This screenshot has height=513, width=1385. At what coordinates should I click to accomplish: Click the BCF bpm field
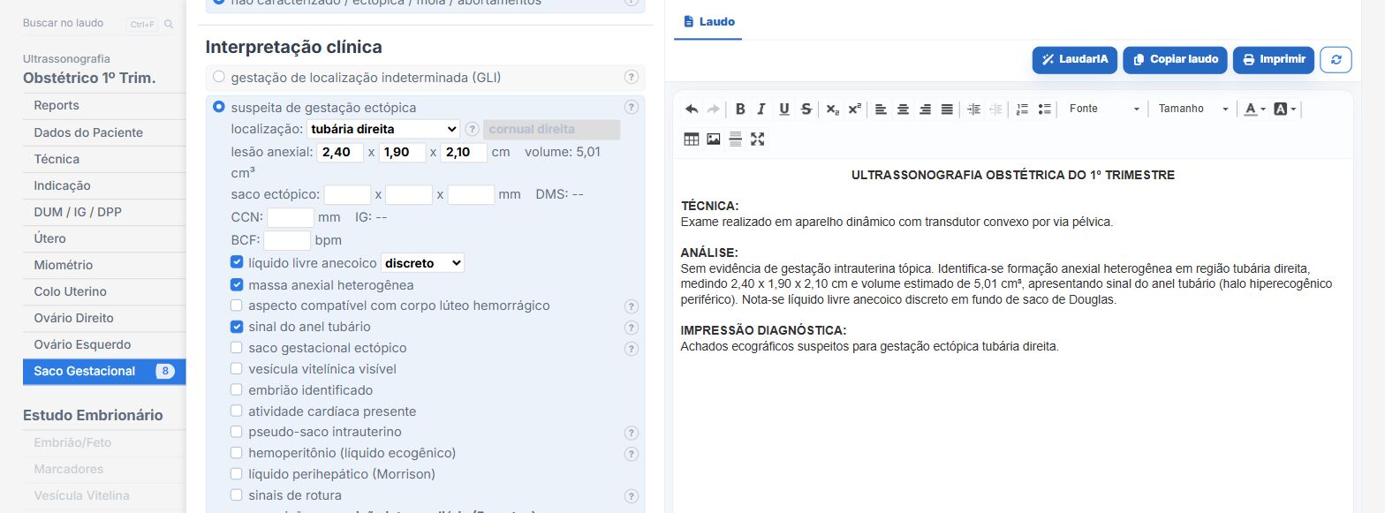(x=287, y=240)
